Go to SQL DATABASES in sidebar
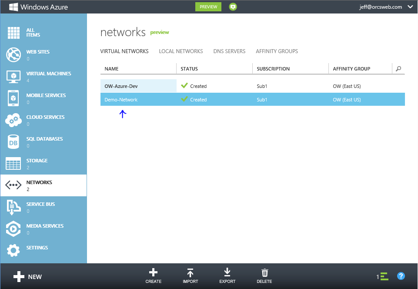 click(x=44, y=139)
